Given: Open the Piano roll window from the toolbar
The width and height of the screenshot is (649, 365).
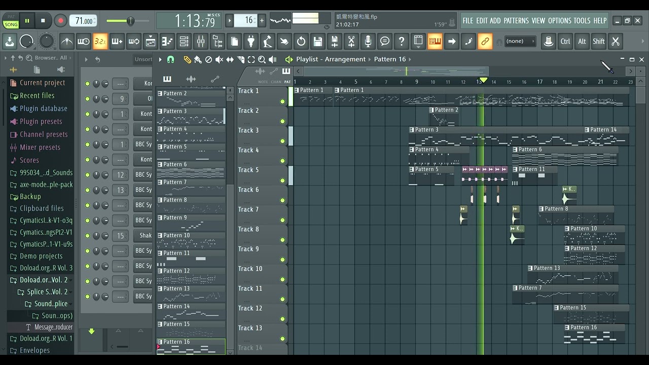Looking at the screenshot, I should coord(167,41).
